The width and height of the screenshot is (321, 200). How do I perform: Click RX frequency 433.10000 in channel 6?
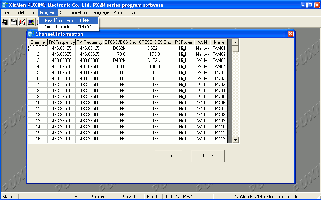point(62,78)
